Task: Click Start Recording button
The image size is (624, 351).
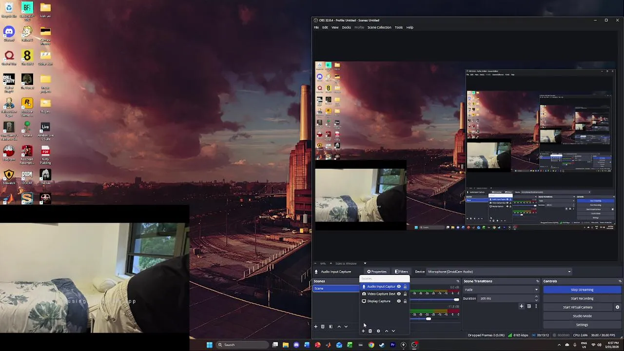Action: 582,298
